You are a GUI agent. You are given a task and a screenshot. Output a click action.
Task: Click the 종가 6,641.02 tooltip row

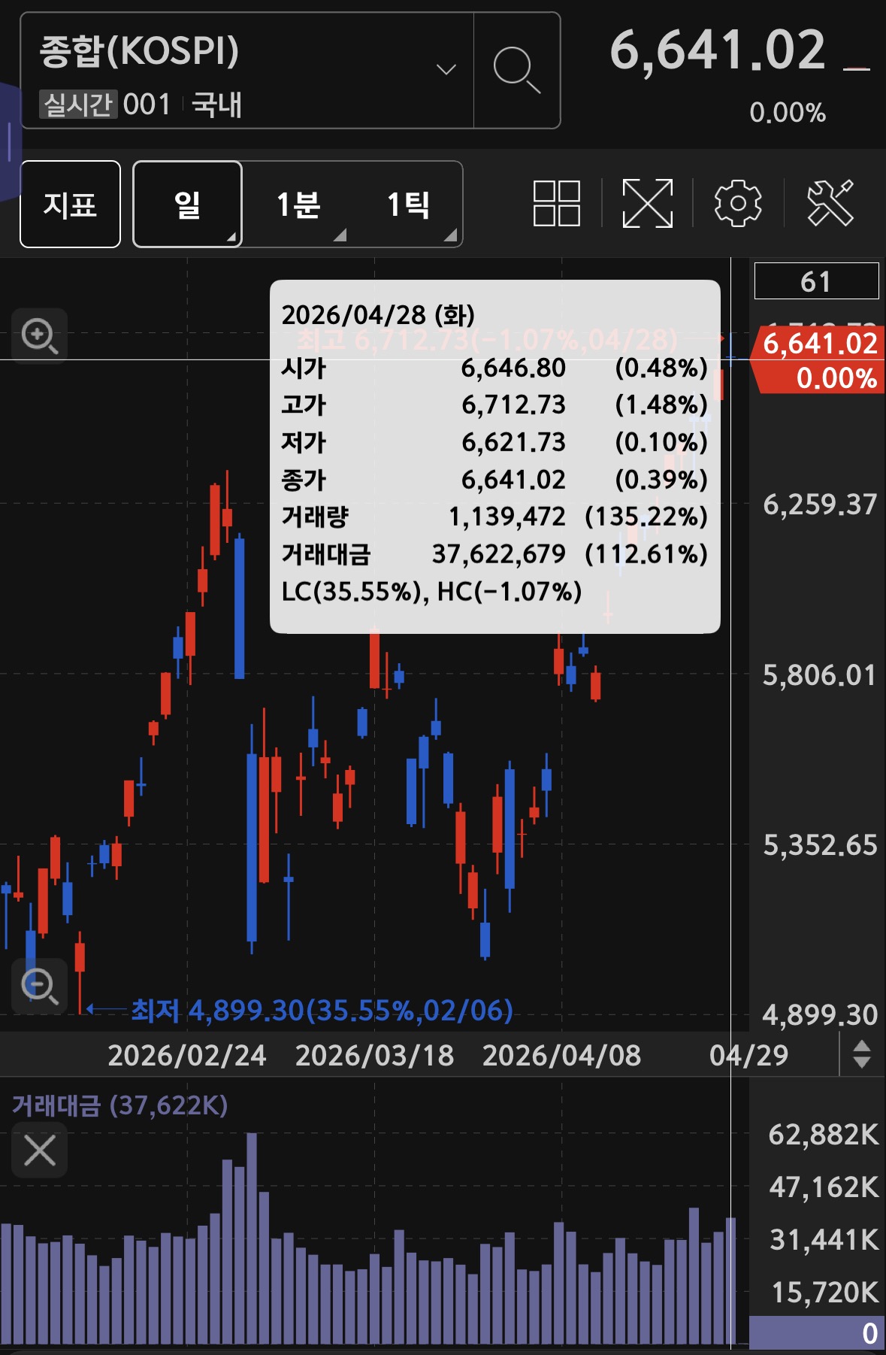[494, 479]
